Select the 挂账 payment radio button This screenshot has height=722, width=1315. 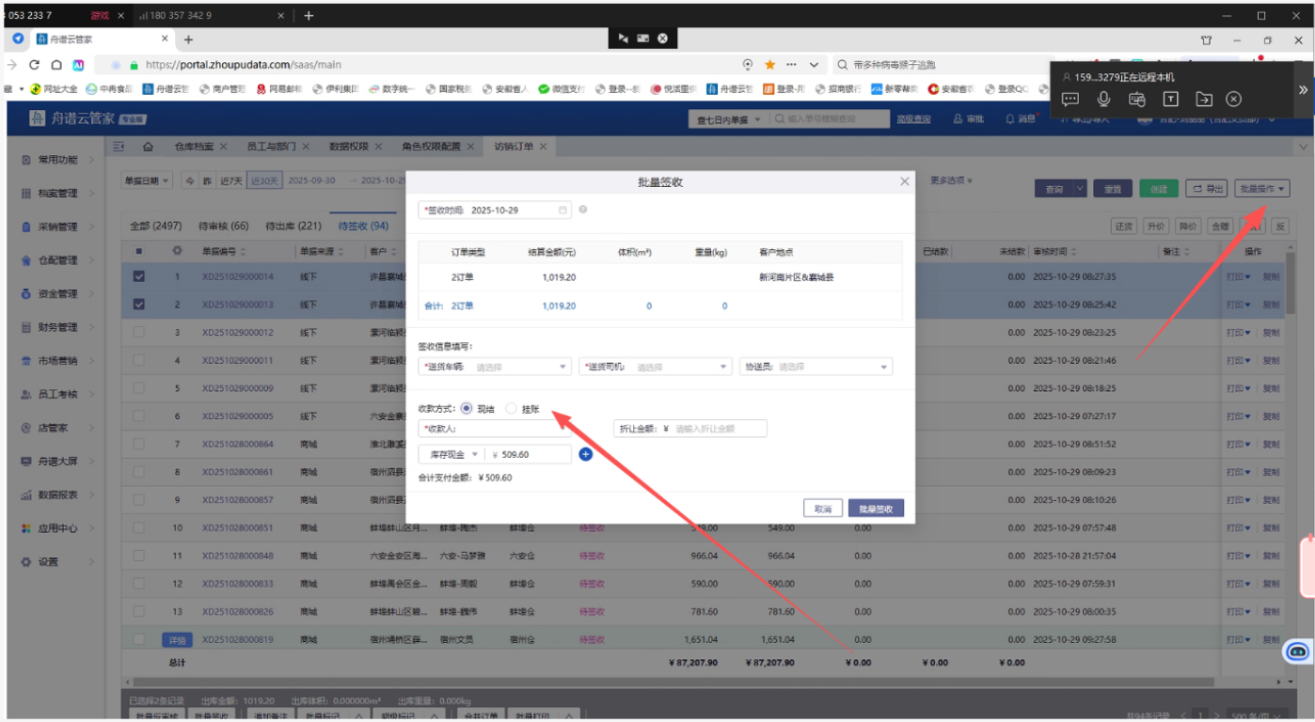coord(512,409)
